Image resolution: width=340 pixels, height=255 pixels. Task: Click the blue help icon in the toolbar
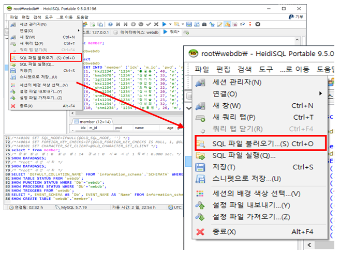click(110, 24)
